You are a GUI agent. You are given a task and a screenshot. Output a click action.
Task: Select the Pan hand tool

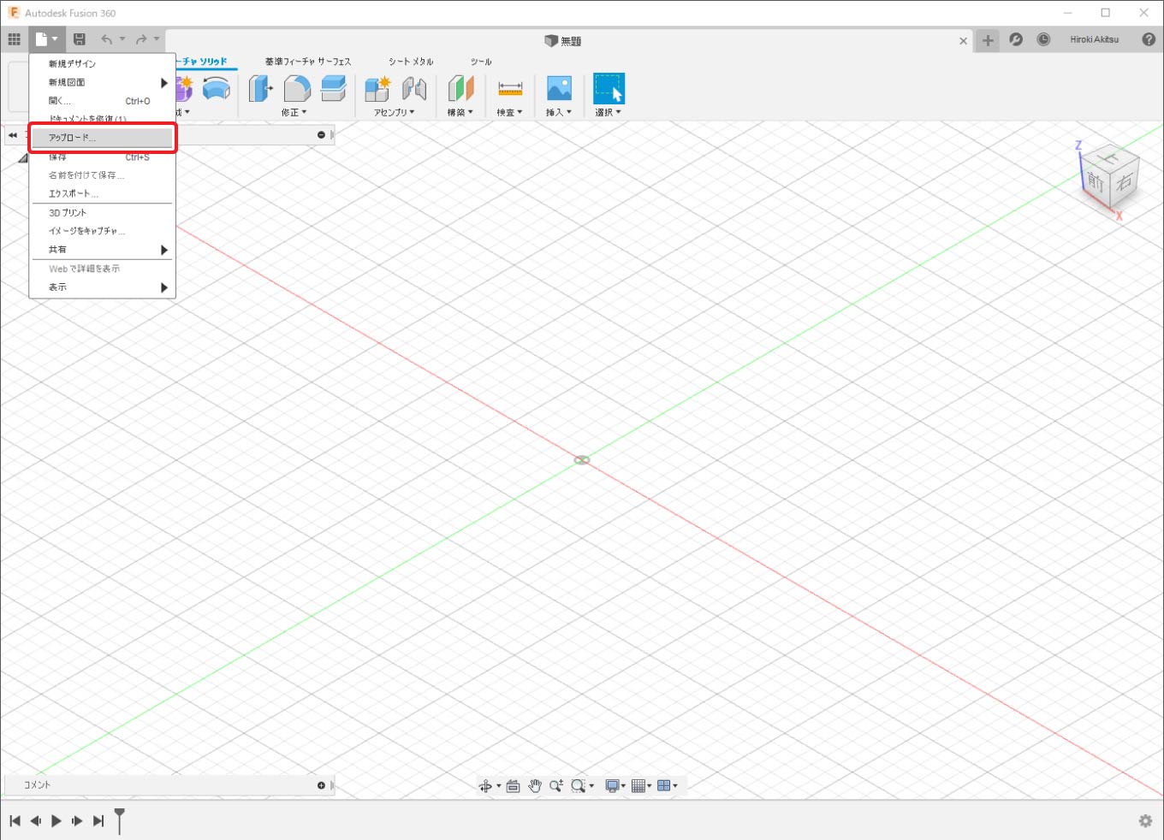tap(535, 786)
